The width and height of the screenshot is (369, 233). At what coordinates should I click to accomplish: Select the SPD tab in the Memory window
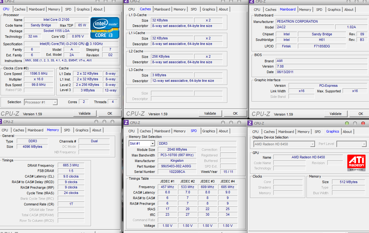pyautogui.click(x=67, y=130)
